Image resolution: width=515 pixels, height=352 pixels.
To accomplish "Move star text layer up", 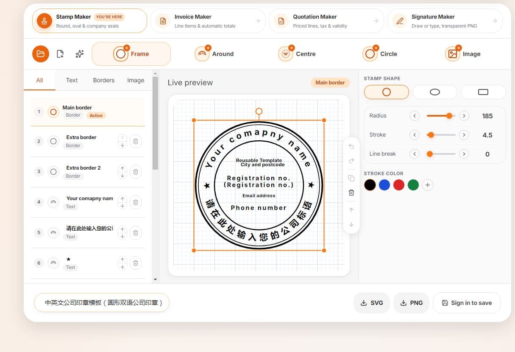I will click(122, 260).
